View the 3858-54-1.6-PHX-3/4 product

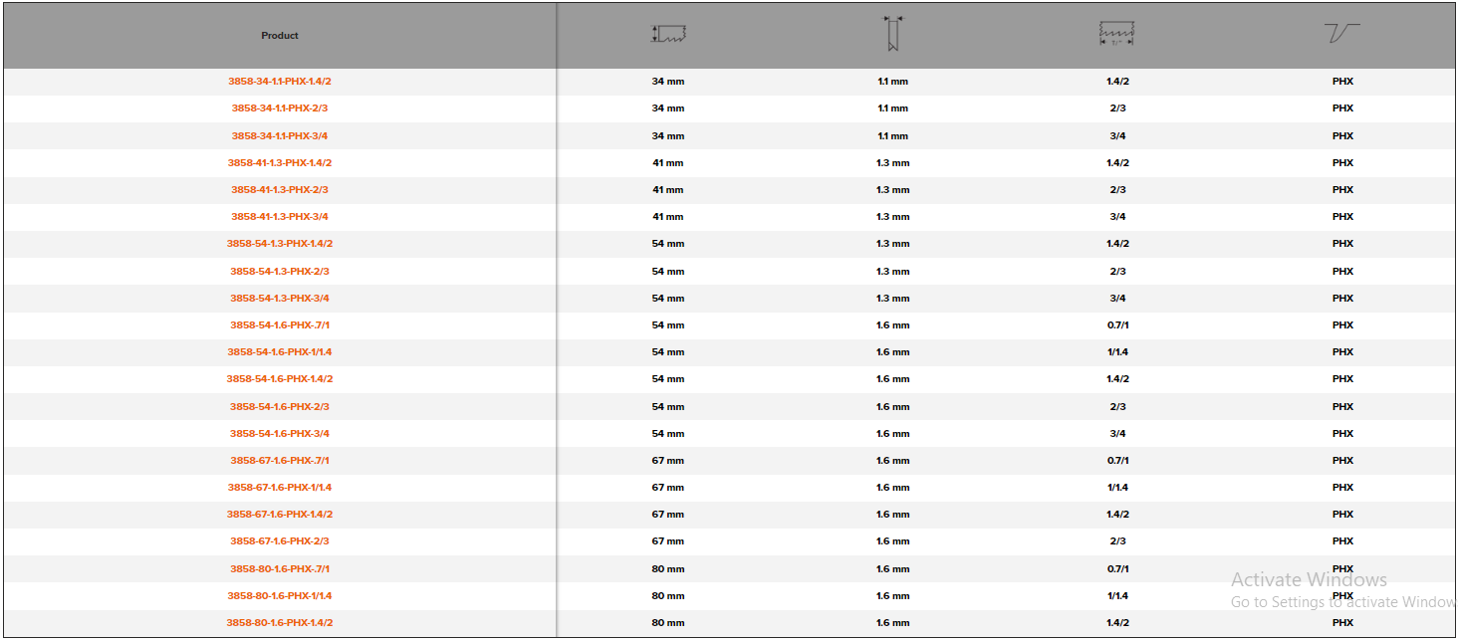coord(280,434)
